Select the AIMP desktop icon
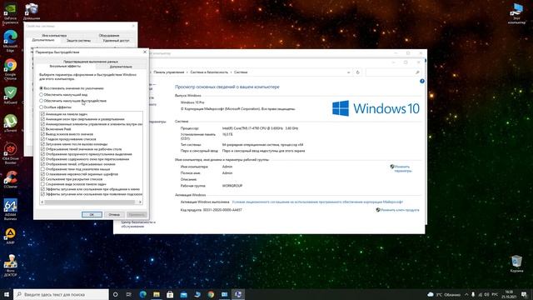Viewport: 533px width, 300px height. click(10, 236)
